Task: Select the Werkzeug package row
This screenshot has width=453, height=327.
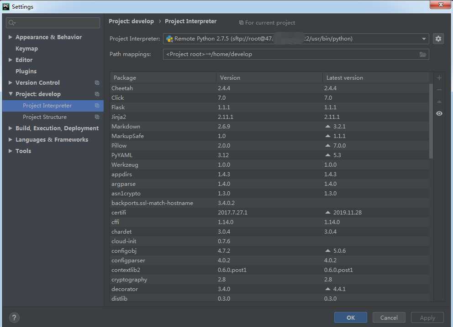Action: point(269,164)
